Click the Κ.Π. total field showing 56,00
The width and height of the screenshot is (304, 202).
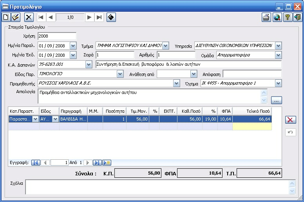tap(138, 173)
